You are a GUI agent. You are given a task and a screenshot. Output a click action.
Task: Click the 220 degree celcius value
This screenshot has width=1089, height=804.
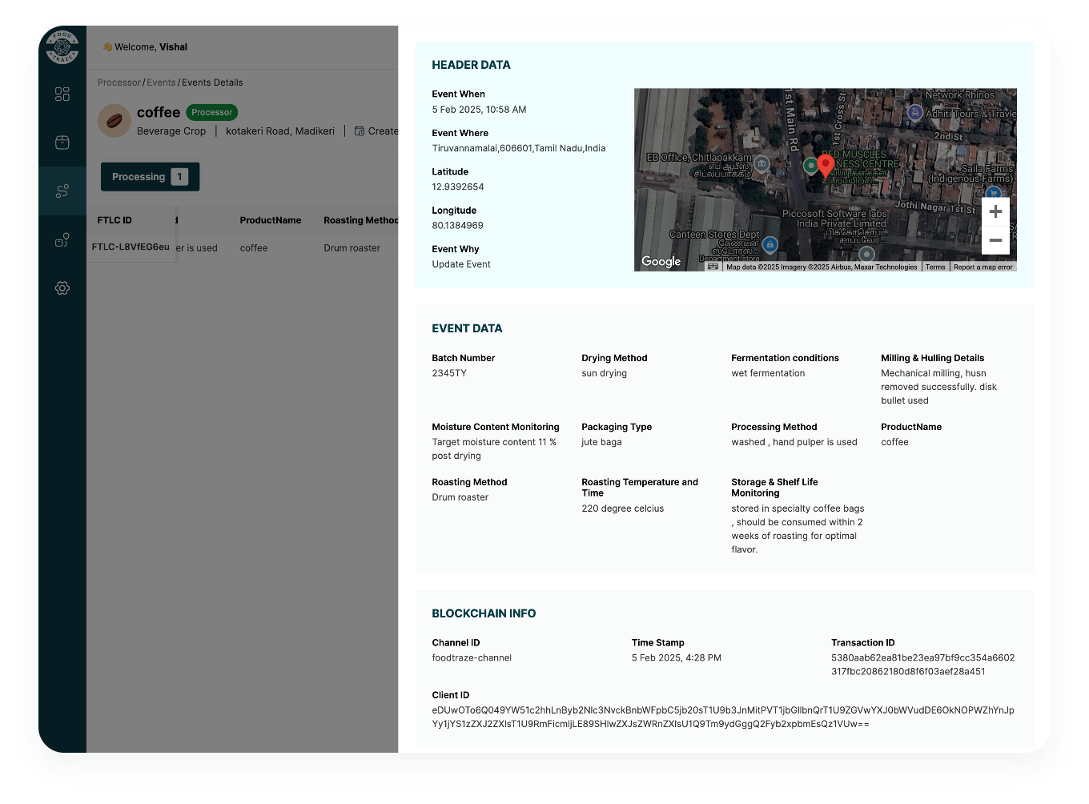623,509
